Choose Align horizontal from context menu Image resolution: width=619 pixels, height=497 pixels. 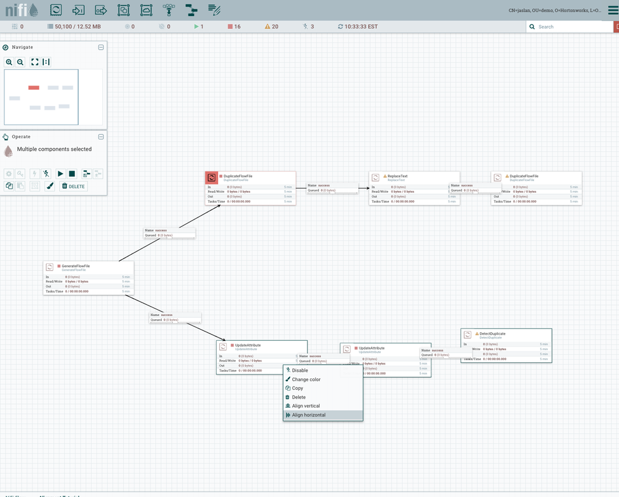(x=309, y=415)
